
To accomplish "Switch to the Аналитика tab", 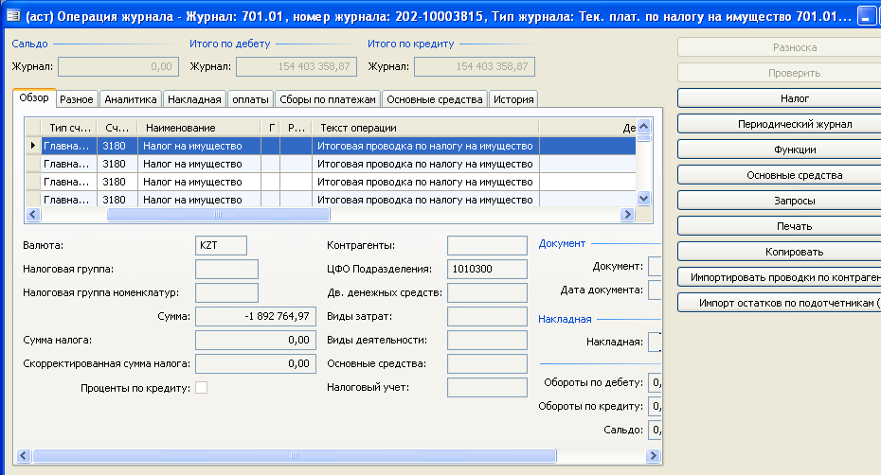I will (131, 99).
